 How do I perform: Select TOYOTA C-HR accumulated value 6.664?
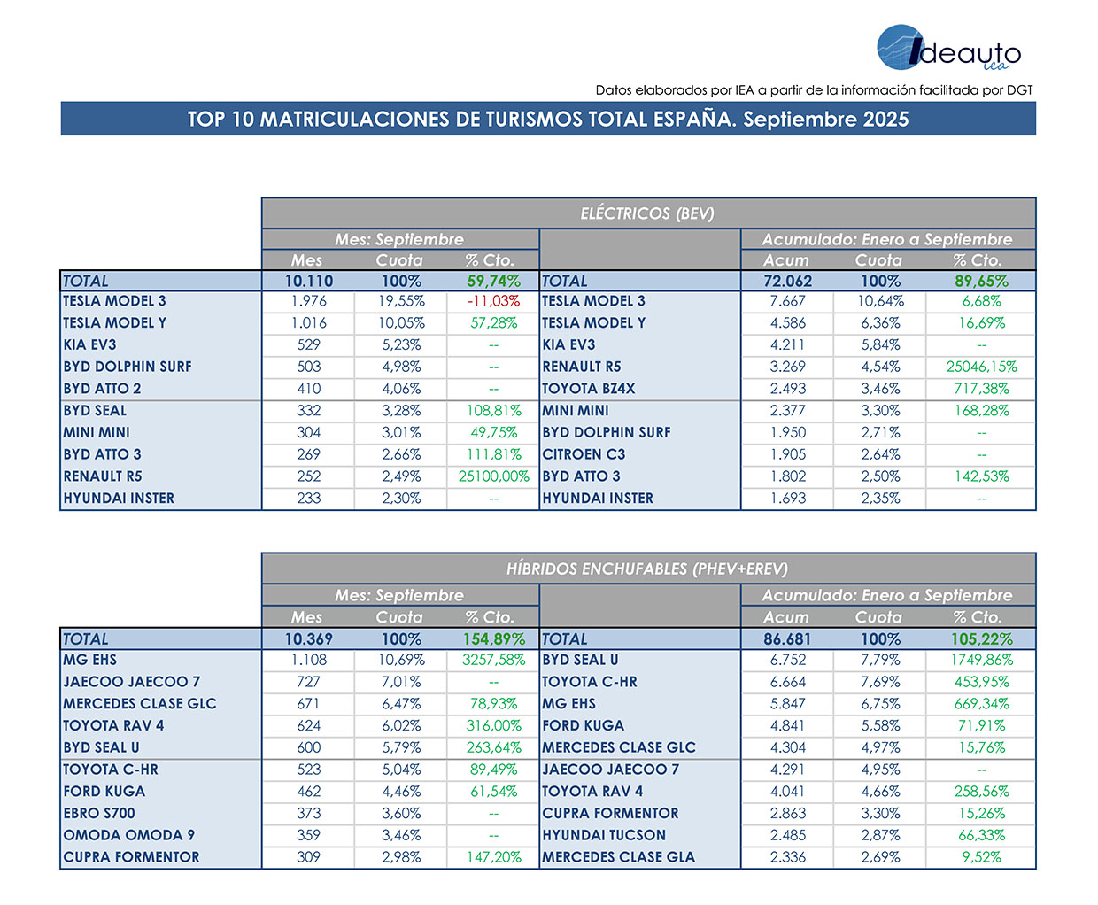788,682
